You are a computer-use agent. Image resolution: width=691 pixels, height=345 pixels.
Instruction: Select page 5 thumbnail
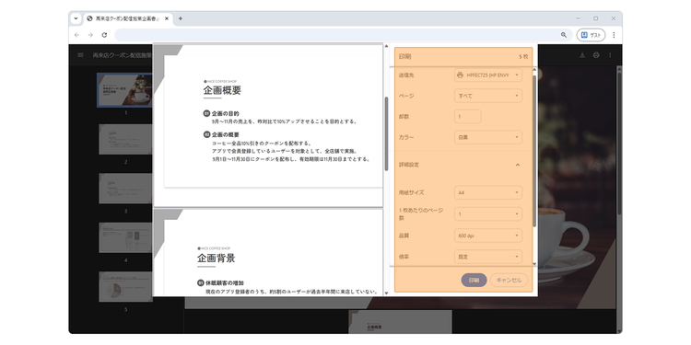click(x=125, y=286)
